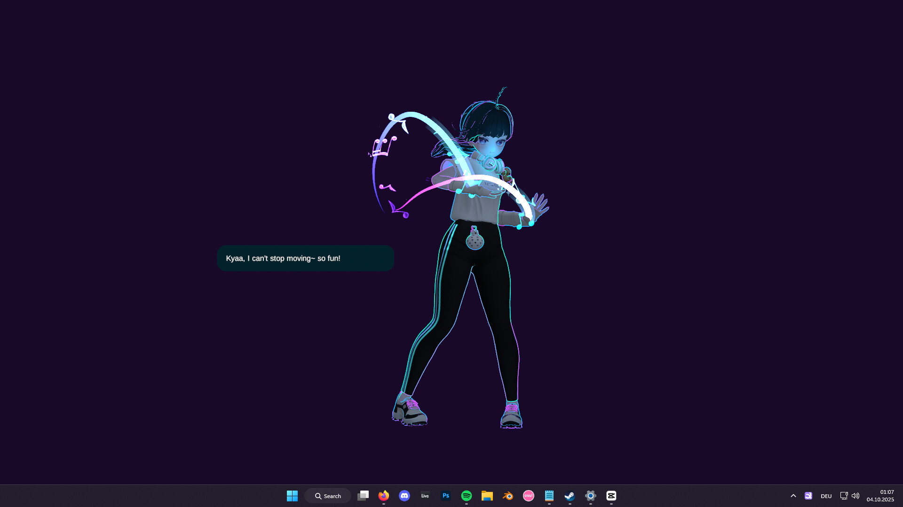Open File Explorer from the taskbar
The width and height of the screenshot is (903, 507).
point(487,496)
